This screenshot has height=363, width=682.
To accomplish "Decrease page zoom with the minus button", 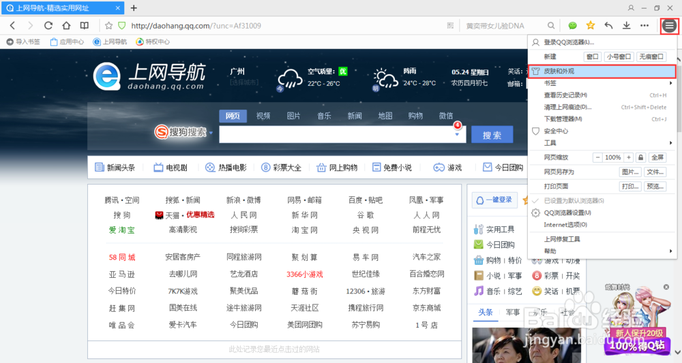I will tap(597, 157).
